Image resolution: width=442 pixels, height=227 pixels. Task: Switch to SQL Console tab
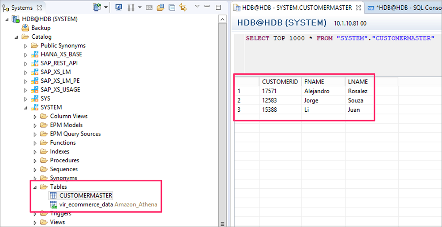click(x=405, y=8)
